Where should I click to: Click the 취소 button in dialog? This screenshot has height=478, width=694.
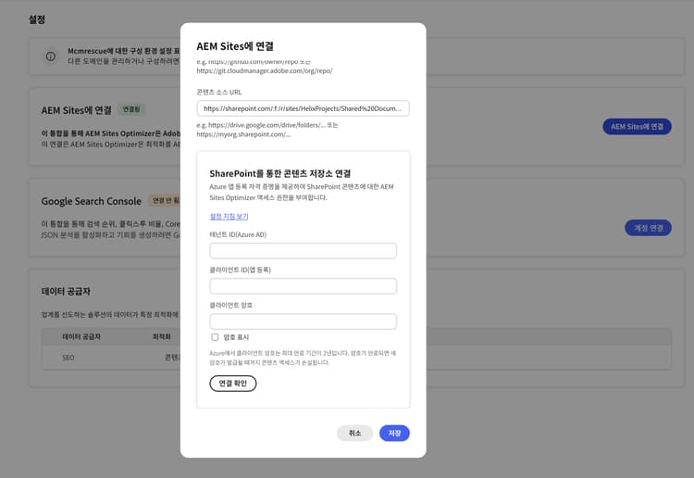tap(354, 433)
